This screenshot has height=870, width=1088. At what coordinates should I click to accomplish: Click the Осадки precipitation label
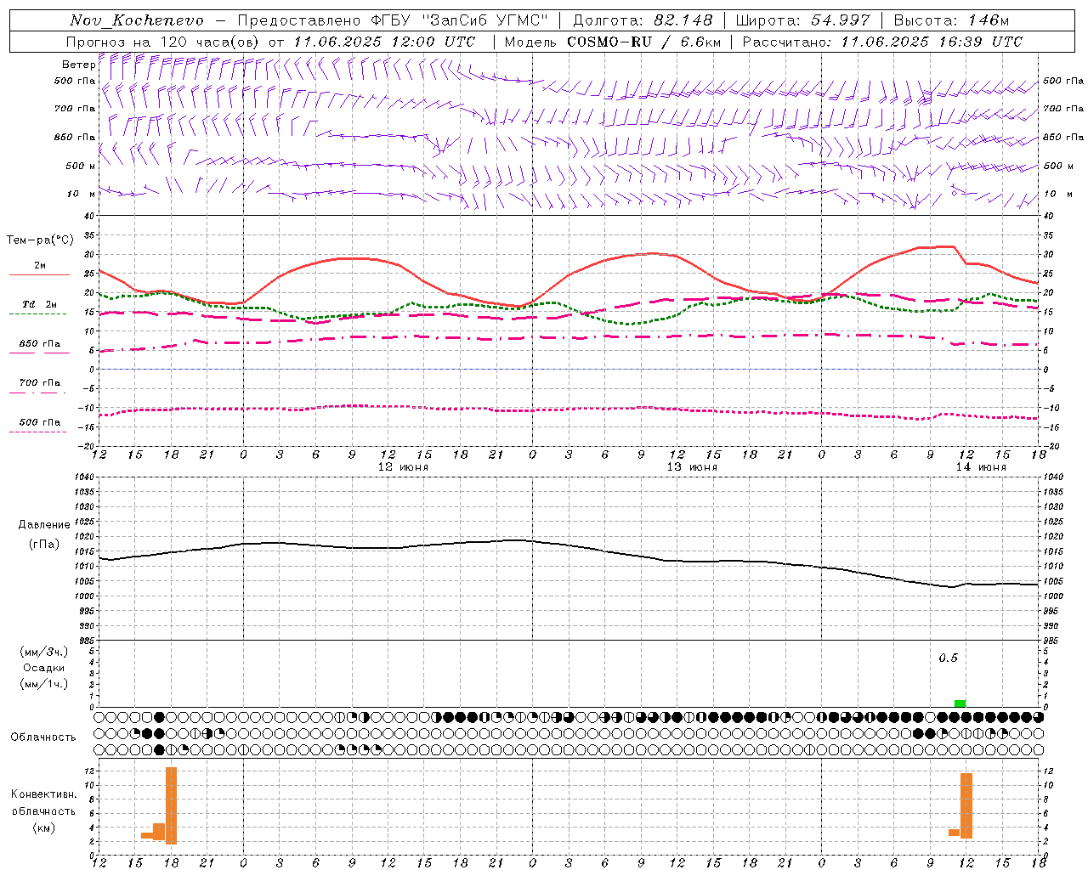pyautogui.click(x=43, y=668)
